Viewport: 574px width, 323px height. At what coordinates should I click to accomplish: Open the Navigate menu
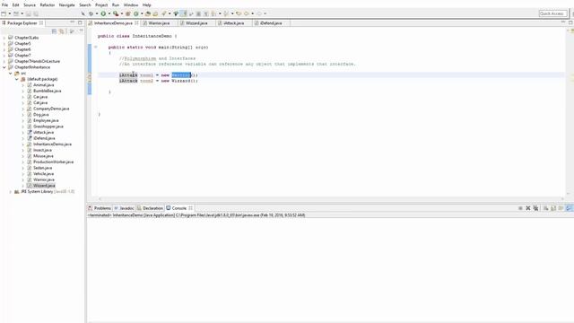click(66, 5)
